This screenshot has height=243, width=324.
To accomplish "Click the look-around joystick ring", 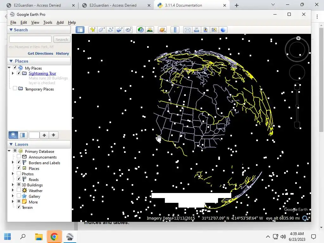I will tap(297, 50).
